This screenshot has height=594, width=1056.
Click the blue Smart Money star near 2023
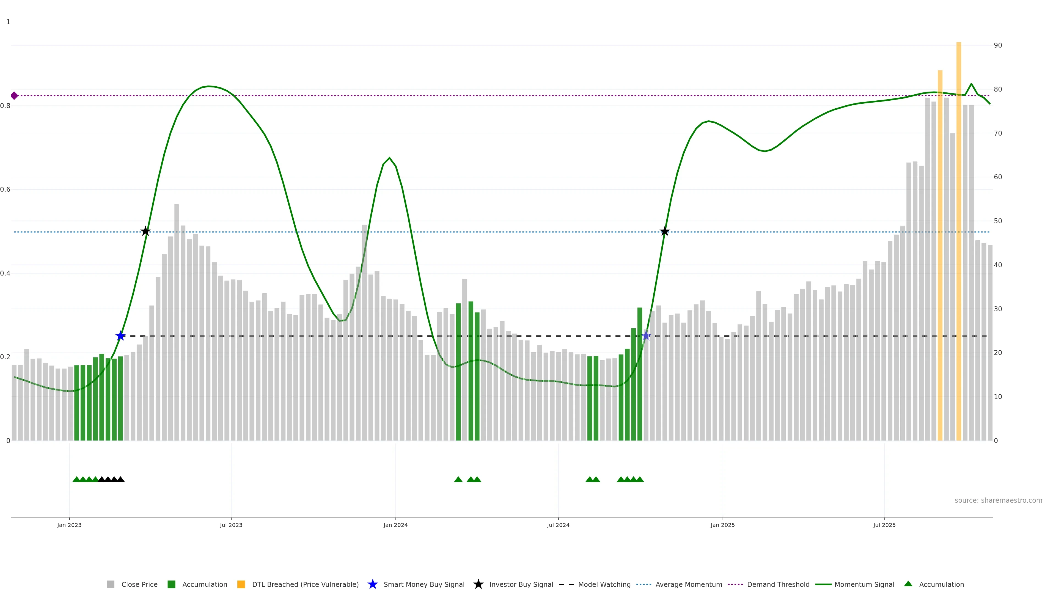(120, 336)
